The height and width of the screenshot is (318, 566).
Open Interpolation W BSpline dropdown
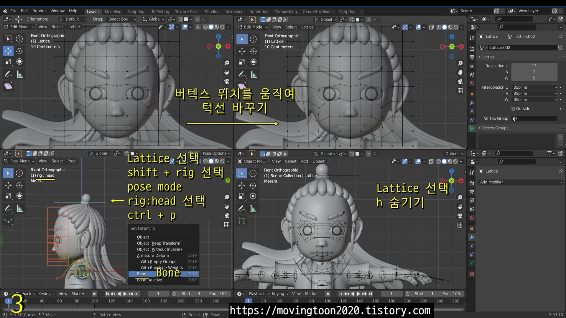click(x=535, y=100)
